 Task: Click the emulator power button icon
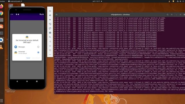coord(50,11)
